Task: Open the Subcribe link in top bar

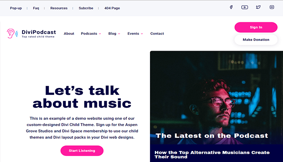Action: pyautogui.click(x=86, y=8)
